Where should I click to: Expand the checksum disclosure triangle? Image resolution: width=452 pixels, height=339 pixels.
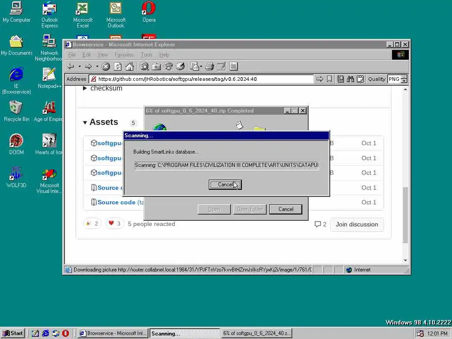tap(85, 88)
